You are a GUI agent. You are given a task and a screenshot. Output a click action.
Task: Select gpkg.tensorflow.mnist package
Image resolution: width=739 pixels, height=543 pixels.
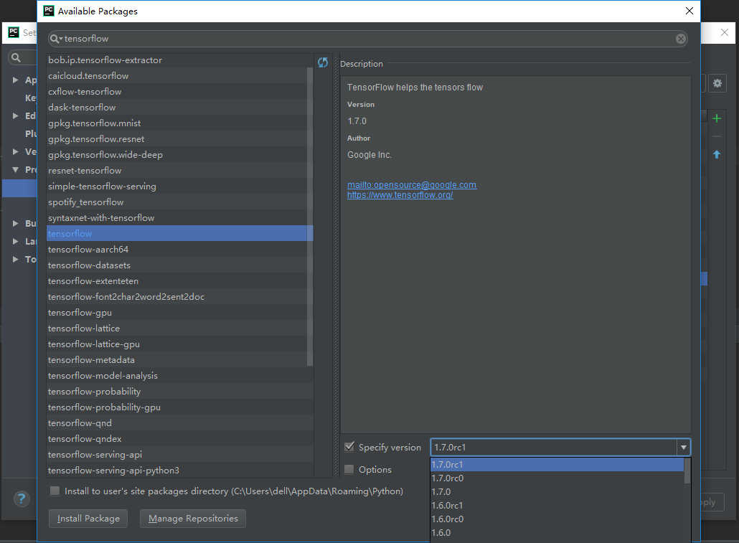click(x=179, y=123)
